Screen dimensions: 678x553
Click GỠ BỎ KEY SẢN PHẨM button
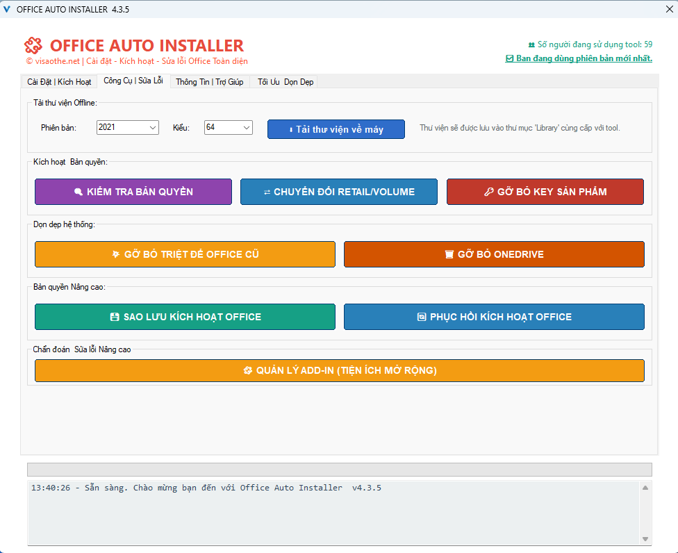point(545,192)
